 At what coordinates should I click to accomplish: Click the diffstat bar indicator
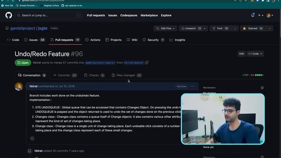click(x=259, y=75)
